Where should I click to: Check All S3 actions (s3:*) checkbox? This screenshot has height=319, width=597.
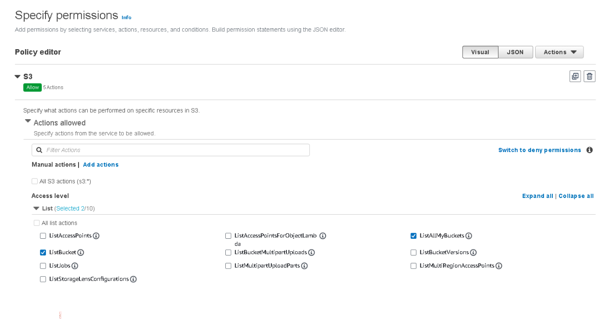click(x=35, y=181)
